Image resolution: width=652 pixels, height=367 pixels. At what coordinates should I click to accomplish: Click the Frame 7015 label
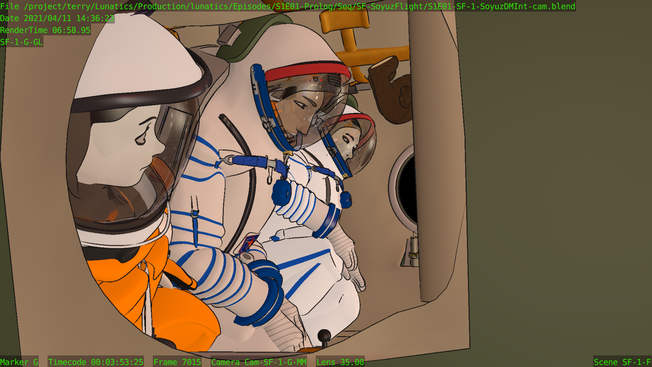click(177, 362)
